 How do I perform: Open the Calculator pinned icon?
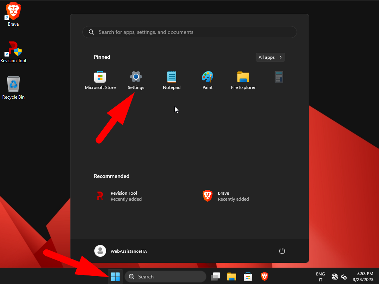[x=279, y=77]
